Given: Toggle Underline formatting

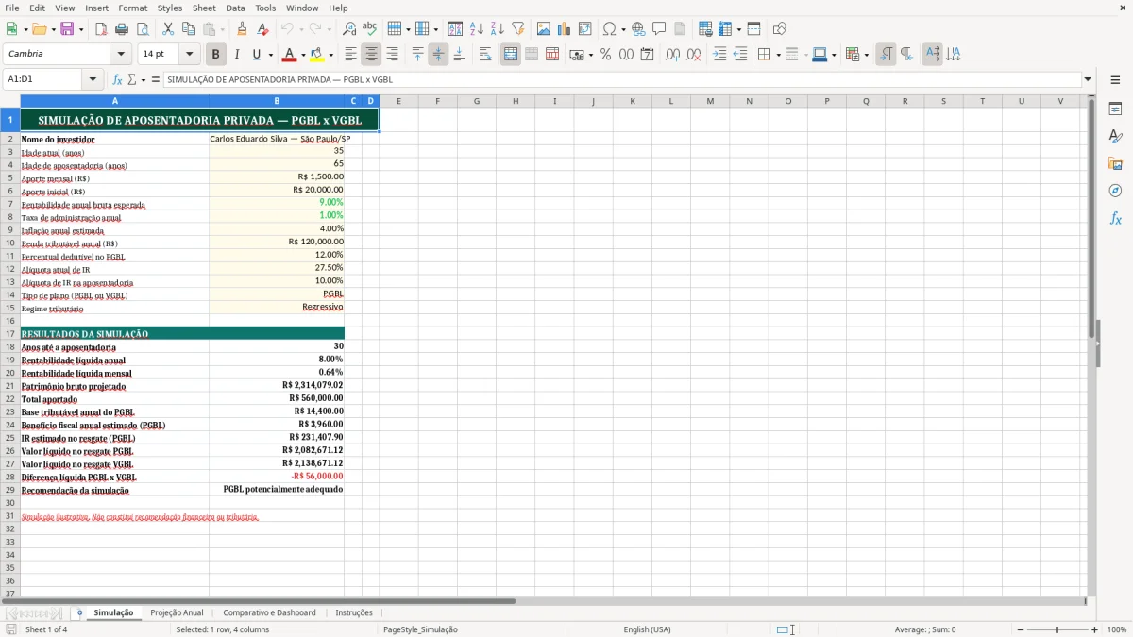Looking at the screenshot, I should 257,55.
